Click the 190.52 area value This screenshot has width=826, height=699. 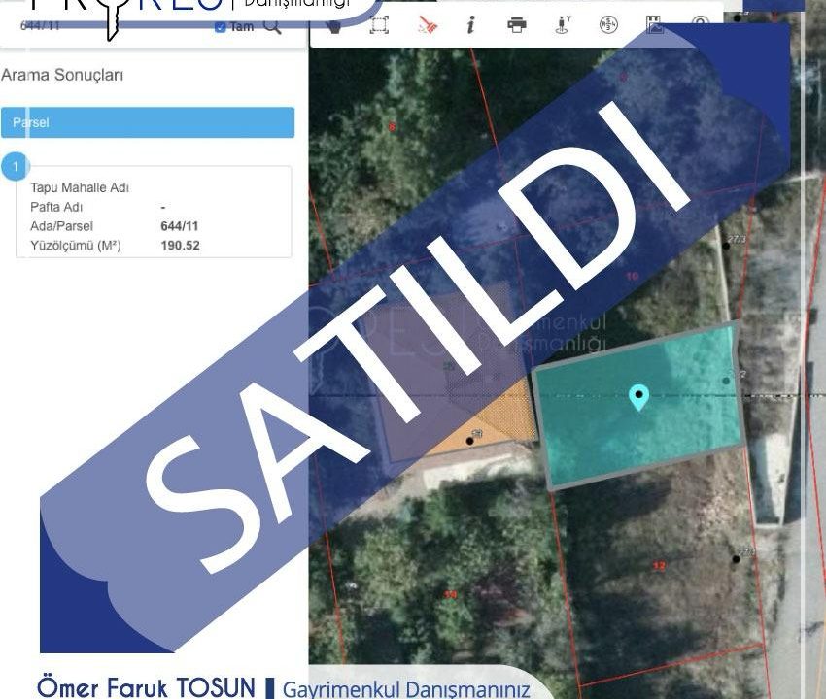point(180,246)
